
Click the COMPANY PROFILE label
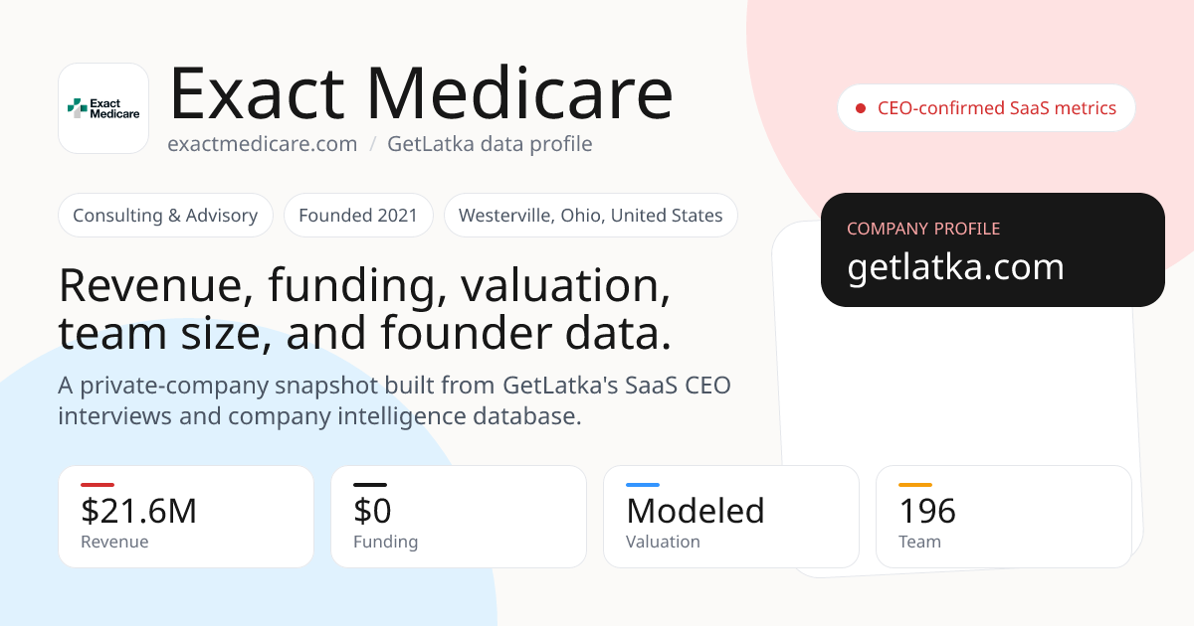click(923, 229)
